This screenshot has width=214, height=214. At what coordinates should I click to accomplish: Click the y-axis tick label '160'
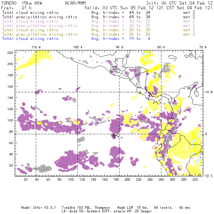tap(10, 86)
